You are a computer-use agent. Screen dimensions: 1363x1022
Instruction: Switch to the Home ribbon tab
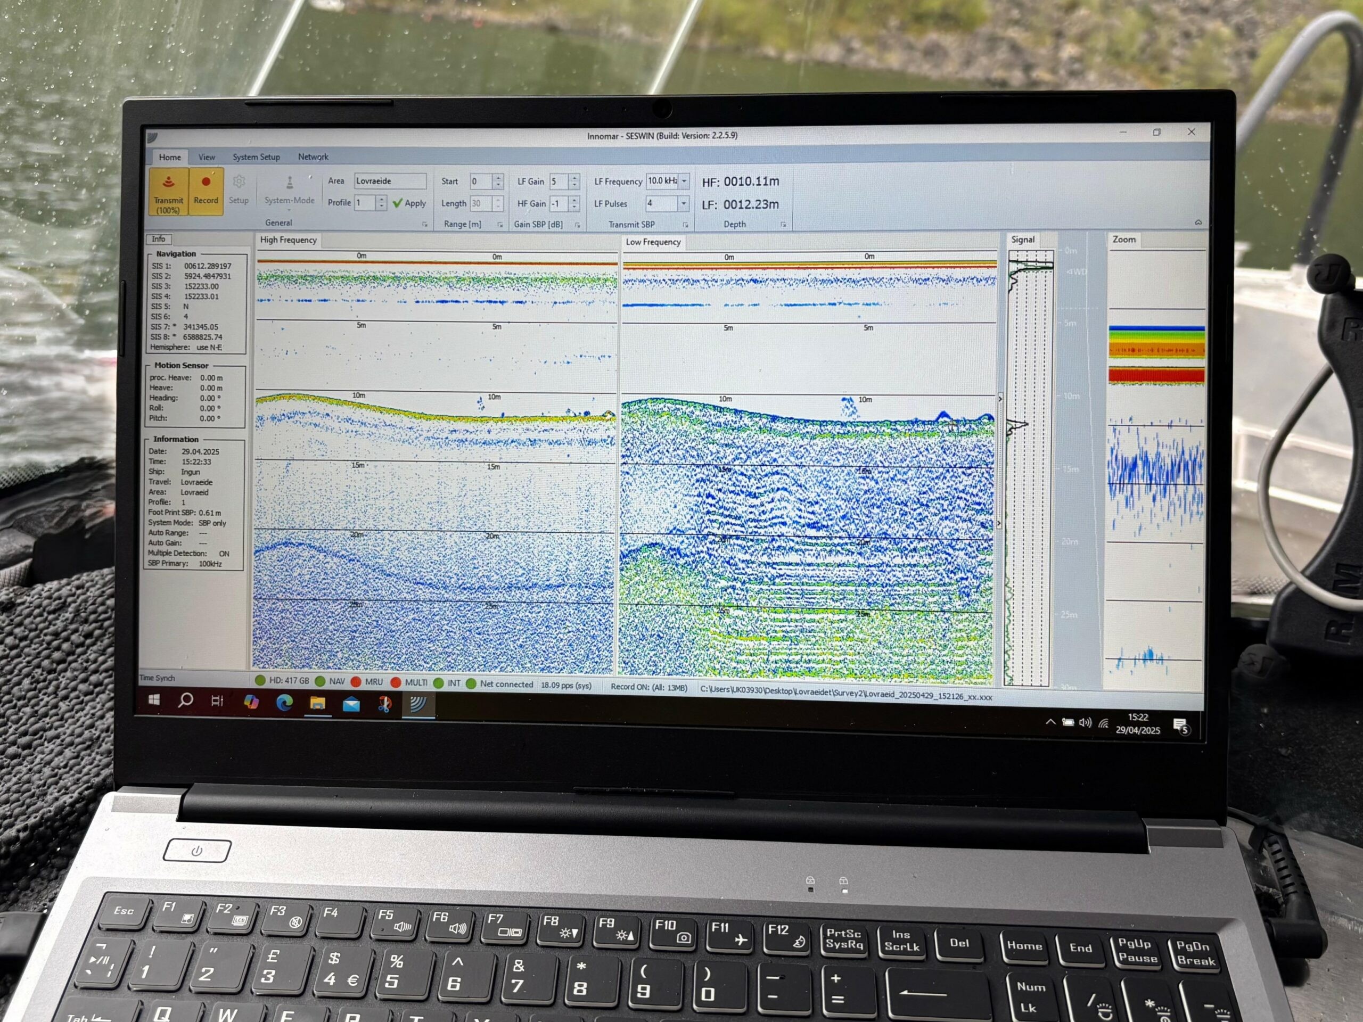pyautogui.click(x=170, y=157)
